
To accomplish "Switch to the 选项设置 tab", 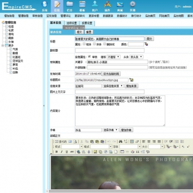I will (71, 23).
